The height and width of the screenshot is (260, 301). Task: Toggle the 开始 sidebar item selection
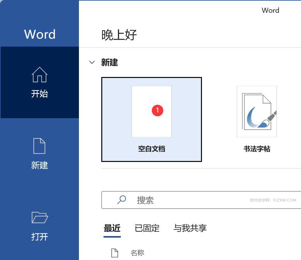coord(40,94)
